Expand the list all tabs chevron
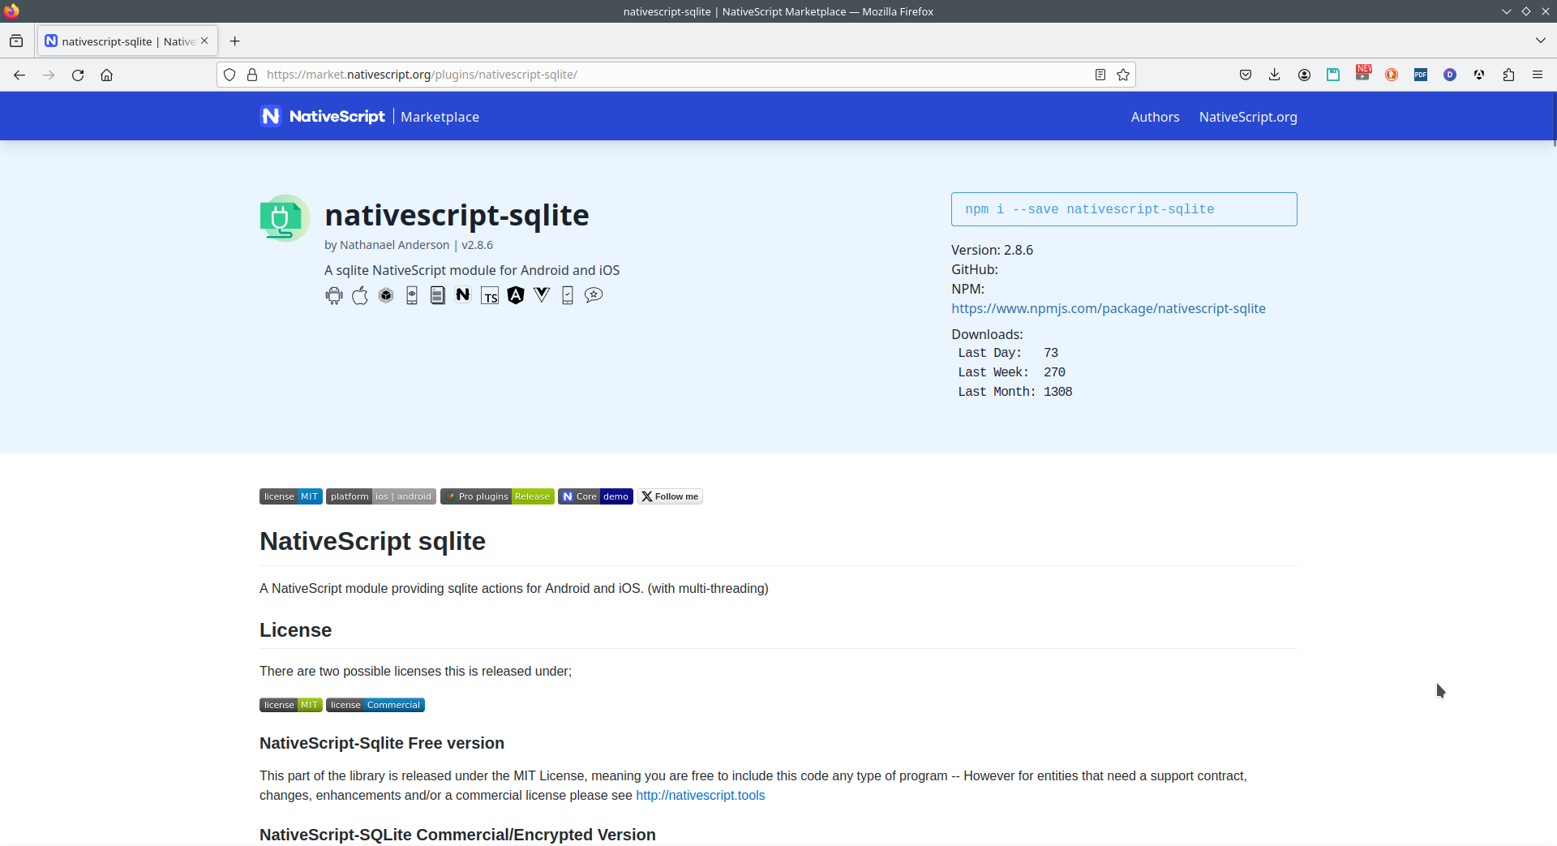 [x=1541, y=41]
